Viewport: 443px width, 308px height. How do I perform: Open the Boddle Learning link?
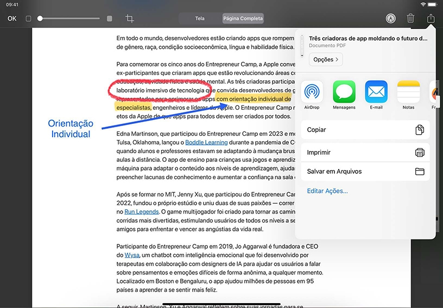coord(206,142)
